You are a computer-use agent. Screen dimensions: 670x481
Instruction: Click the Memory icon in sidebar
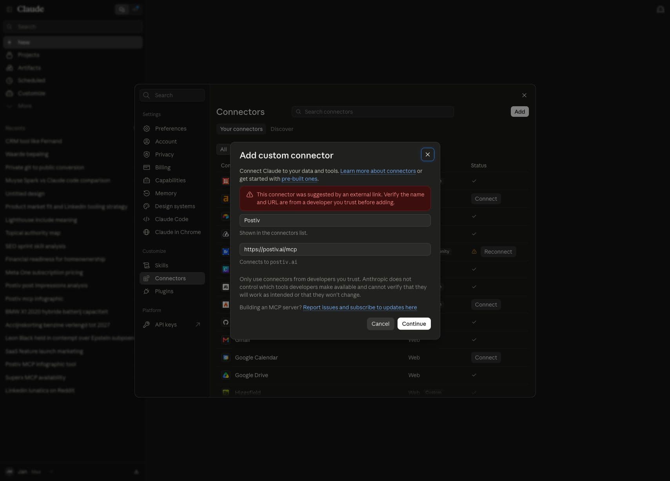coord(147,193)
